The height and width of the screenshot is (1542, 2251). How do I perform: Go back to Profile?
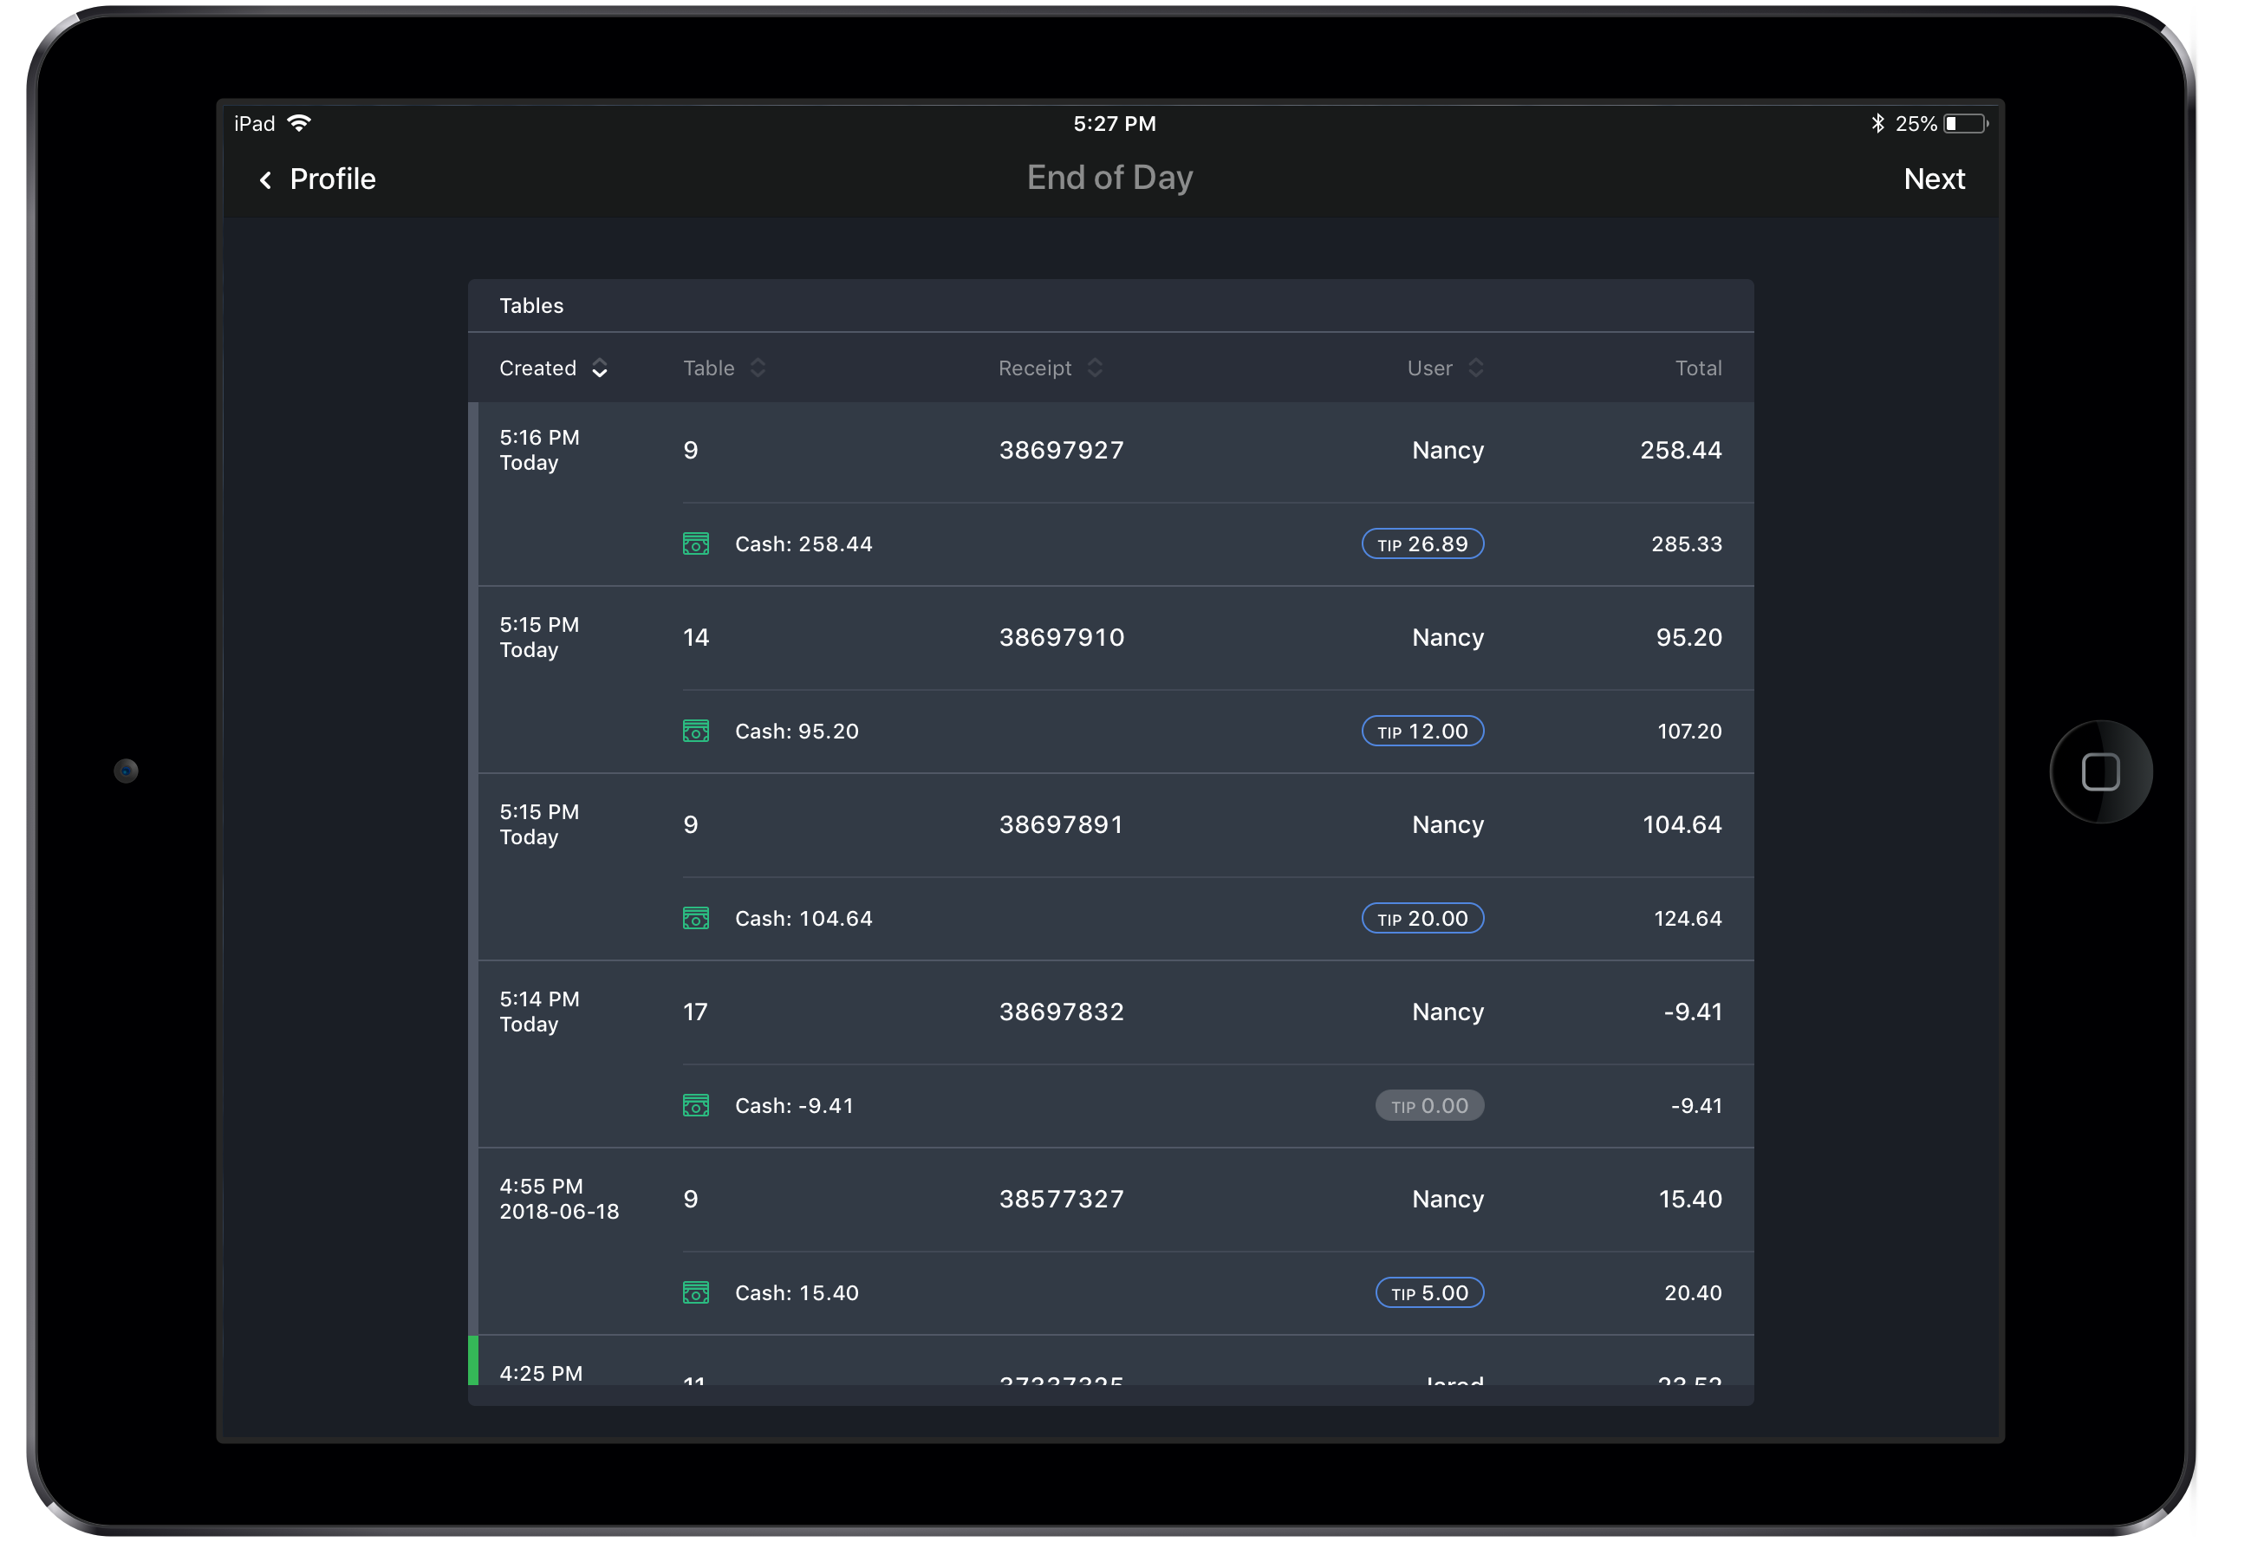pyautogui.click(x=332, y=179)
